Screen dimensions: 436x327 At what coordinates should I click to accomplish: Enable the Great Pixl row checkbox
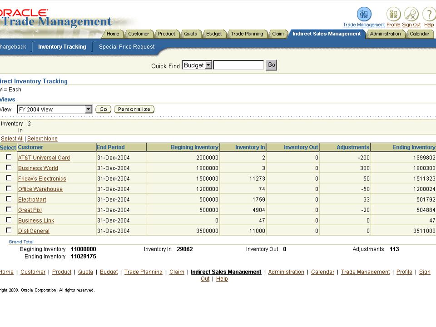pyautogui.click(x=9, y=209)
